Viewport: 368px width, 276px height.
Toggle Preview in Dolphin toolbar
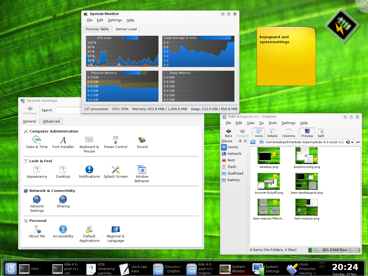[x=307, y=133]
